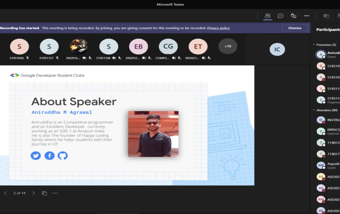The height and width of the screenshot is (214, 340).
Task: Show the +75 additional participants
Action: click(228, 46)
